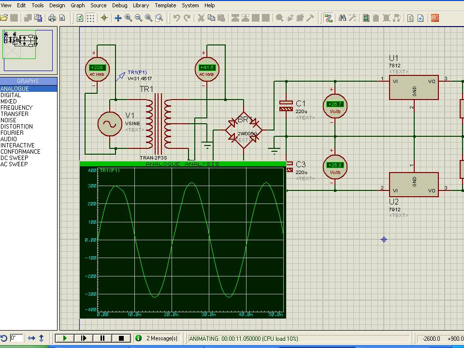Click the pan/center view arrows icon
Screen dimensions: 464x348
[x=118, y=18]
